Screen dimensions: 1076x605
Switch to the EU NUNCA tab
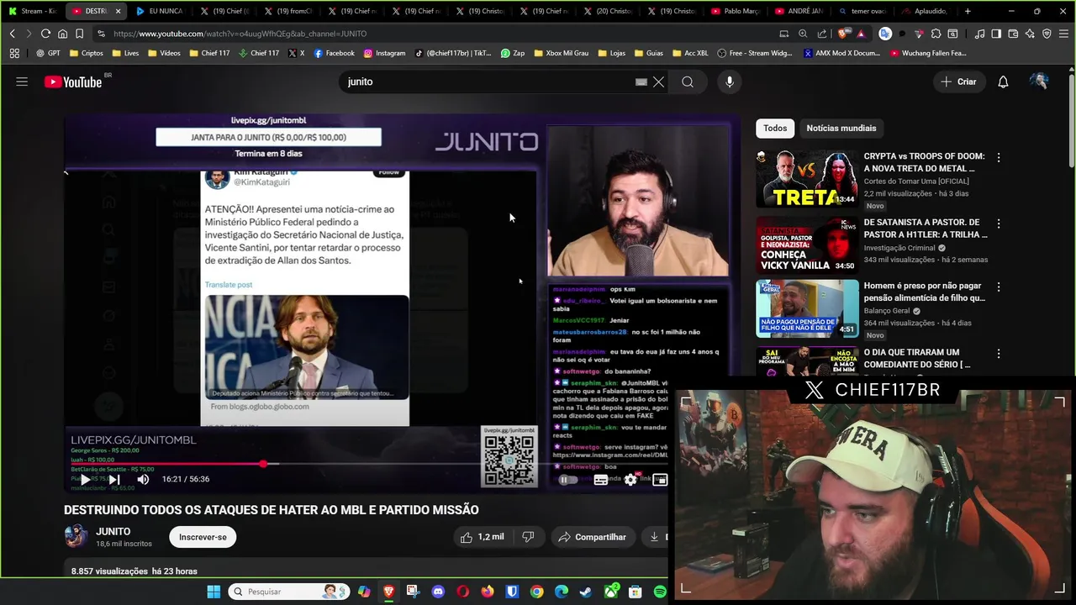point(160,11)
